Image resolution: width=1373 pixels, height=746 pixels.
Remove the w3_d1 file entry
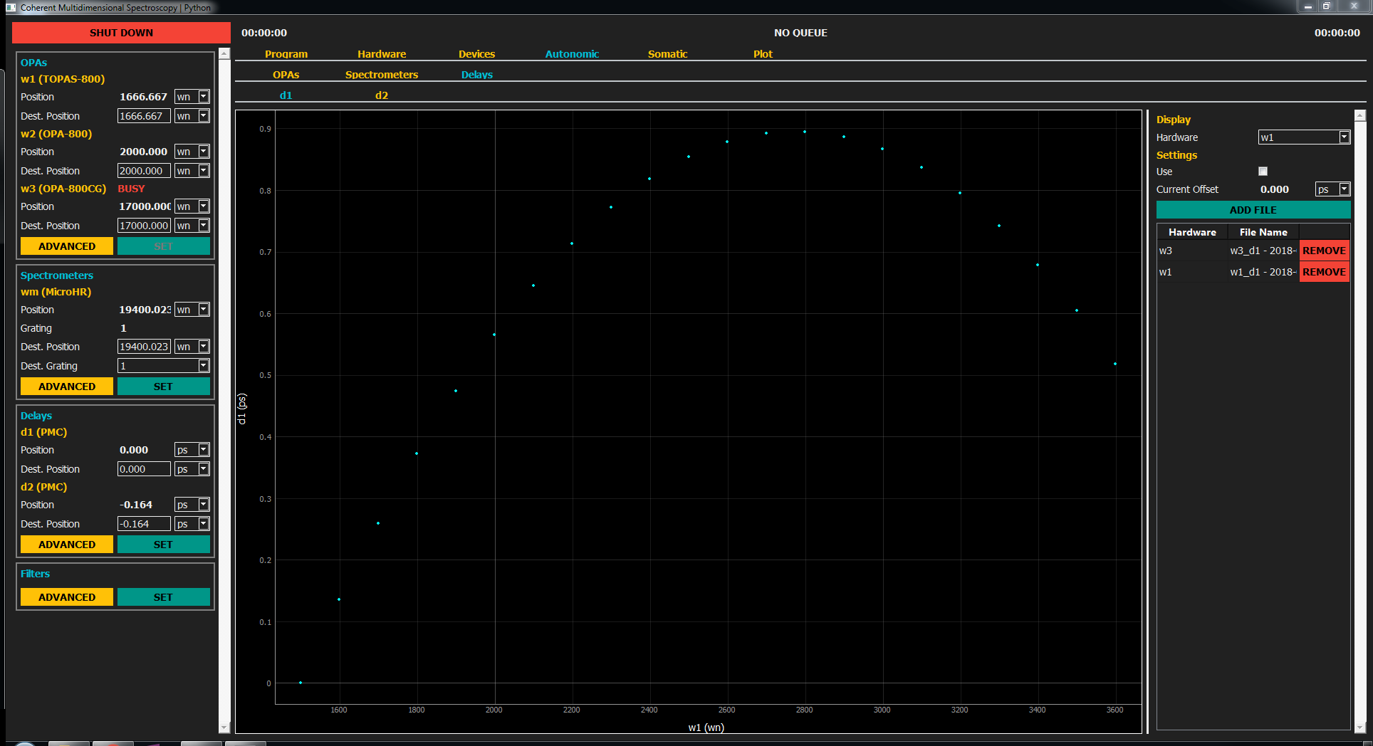(1324, 251)
